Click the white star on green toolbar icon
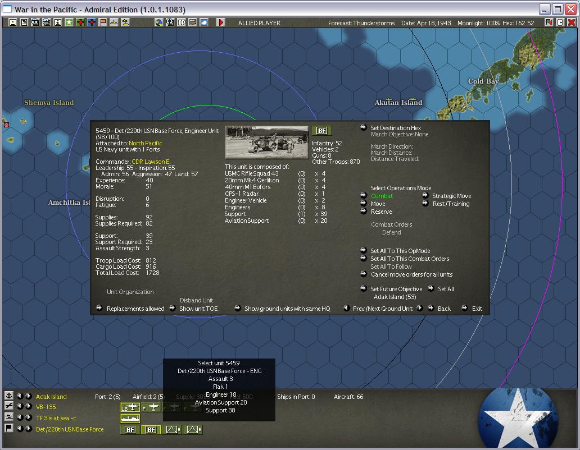 [x=69, y=22]
